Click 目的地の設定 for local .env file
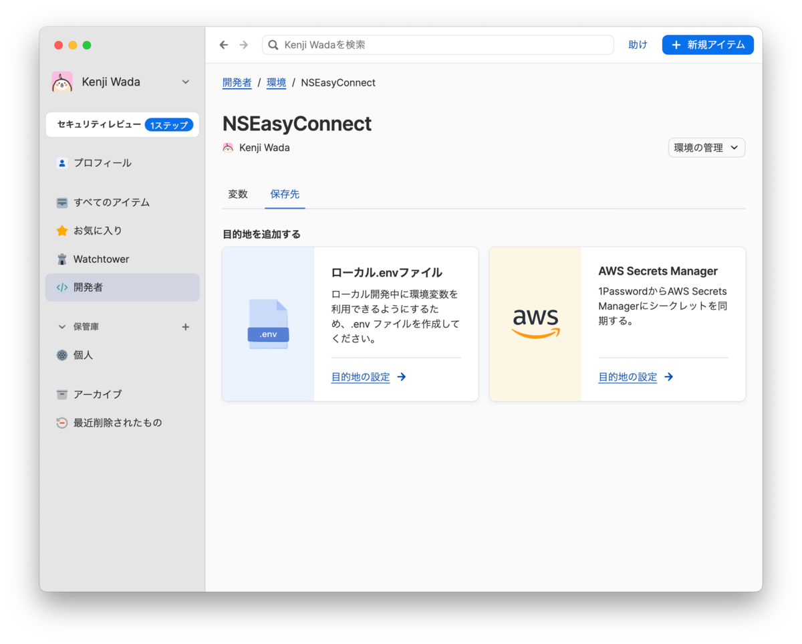 pyautogui.click(x=361, y=377)
